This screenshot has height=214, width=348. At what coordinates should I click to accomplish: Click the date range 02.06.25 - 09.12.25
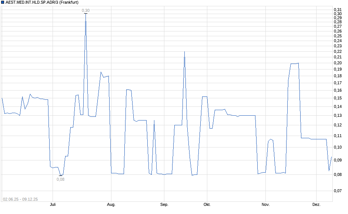point(21,198)
